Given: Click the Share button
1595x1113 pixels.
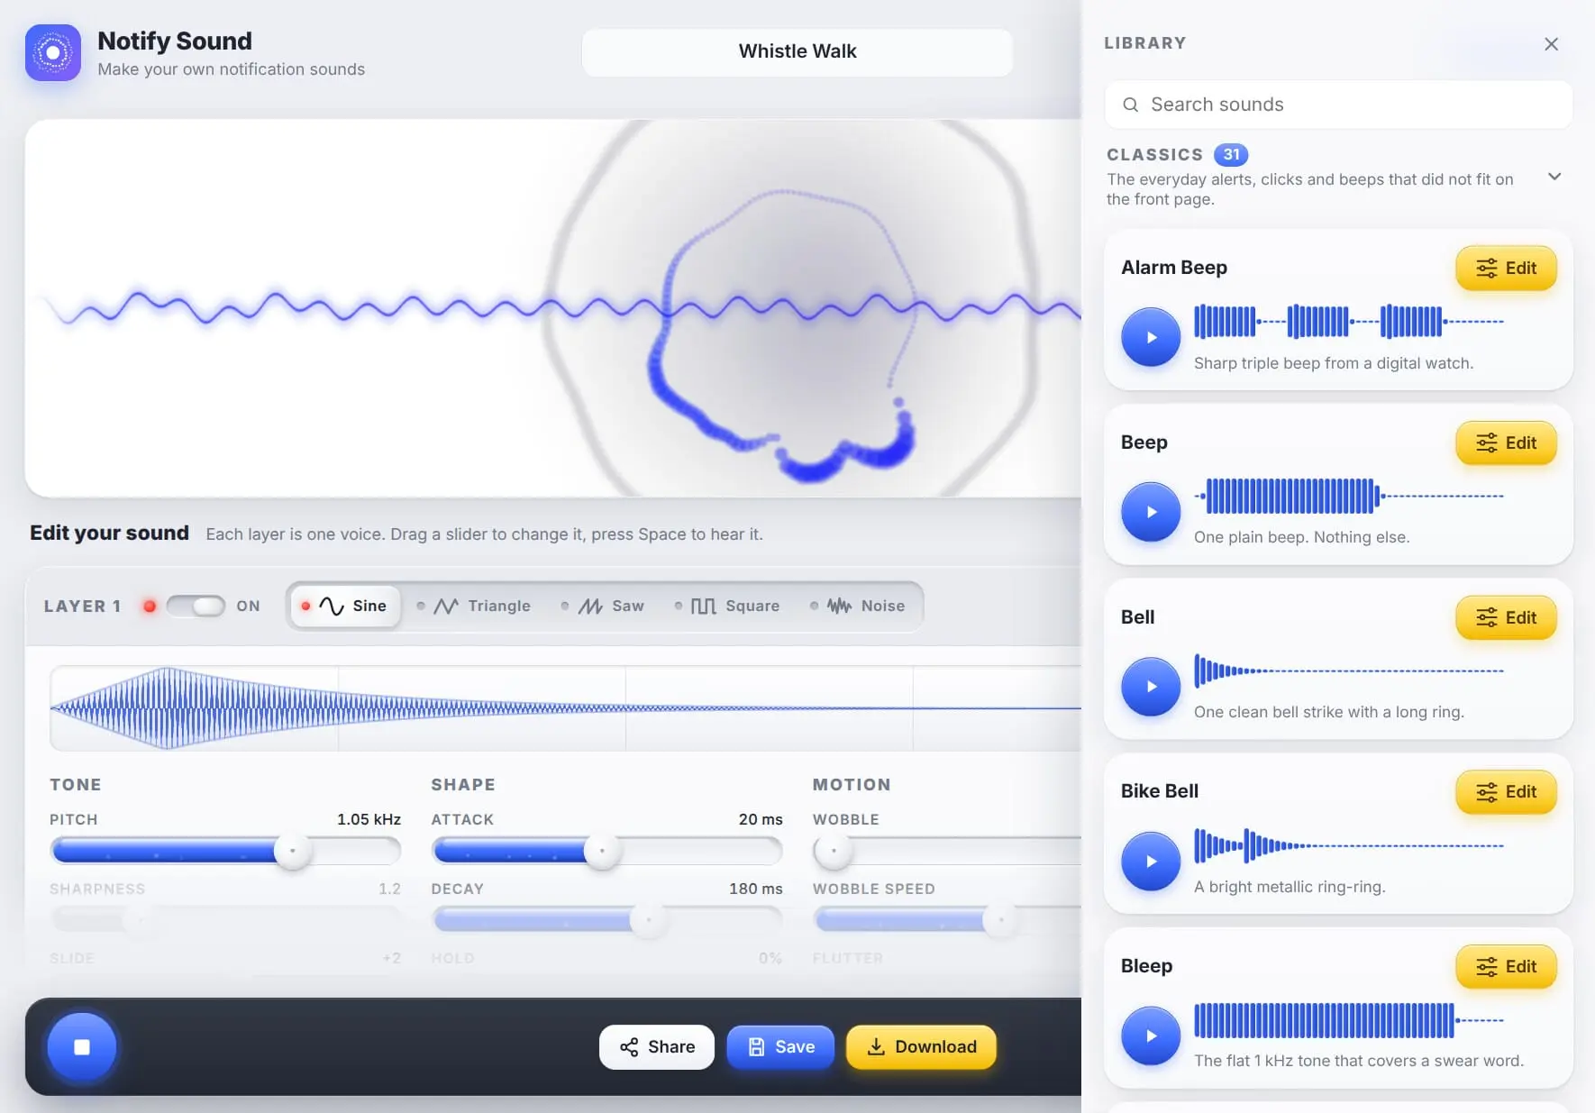Looking at the screenshot, I should point(657,1047).
